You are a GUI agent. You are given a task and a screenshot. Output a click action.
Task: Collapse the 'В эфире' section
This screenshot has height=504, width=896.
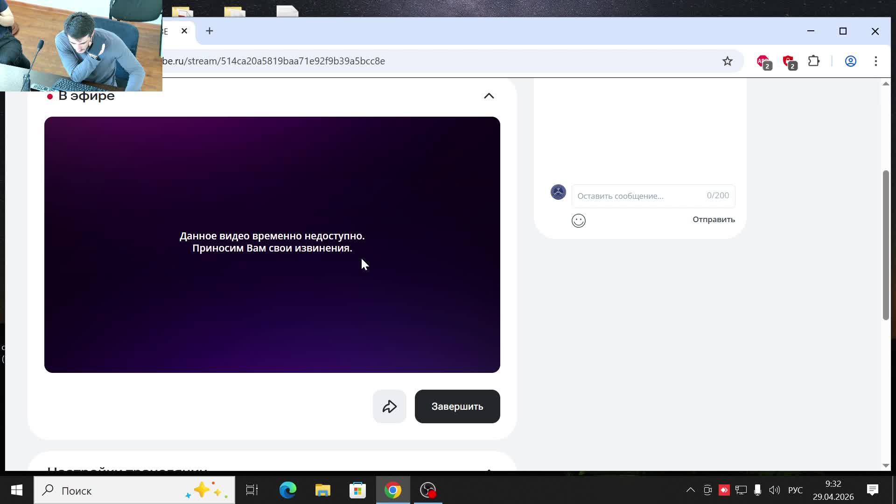pyautogui.click(x=489, y=96)
